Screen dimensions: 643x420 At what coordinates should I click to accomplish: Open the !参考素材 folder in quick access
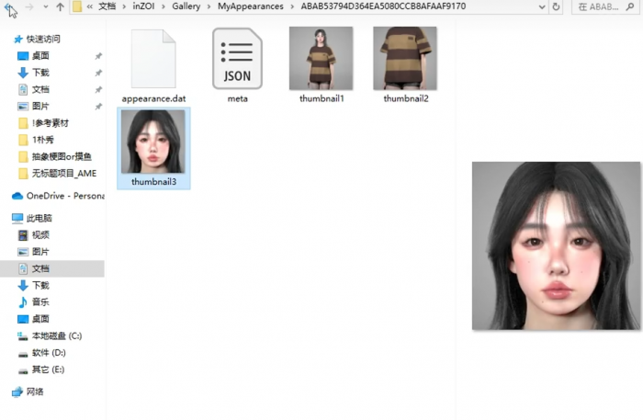51,122
